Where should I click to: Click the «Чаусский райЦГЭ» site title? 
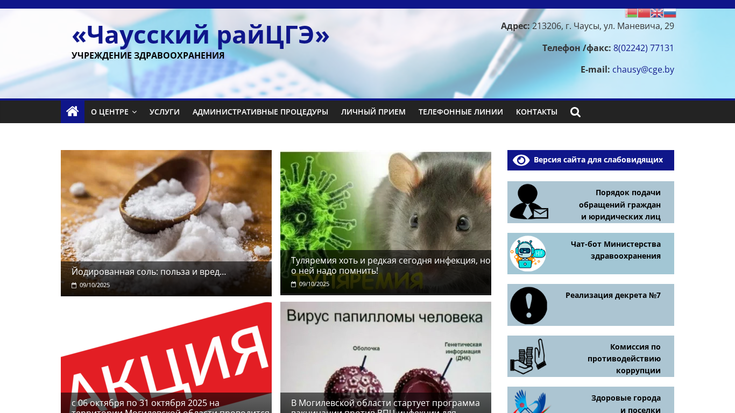click(x=200, y=35)
